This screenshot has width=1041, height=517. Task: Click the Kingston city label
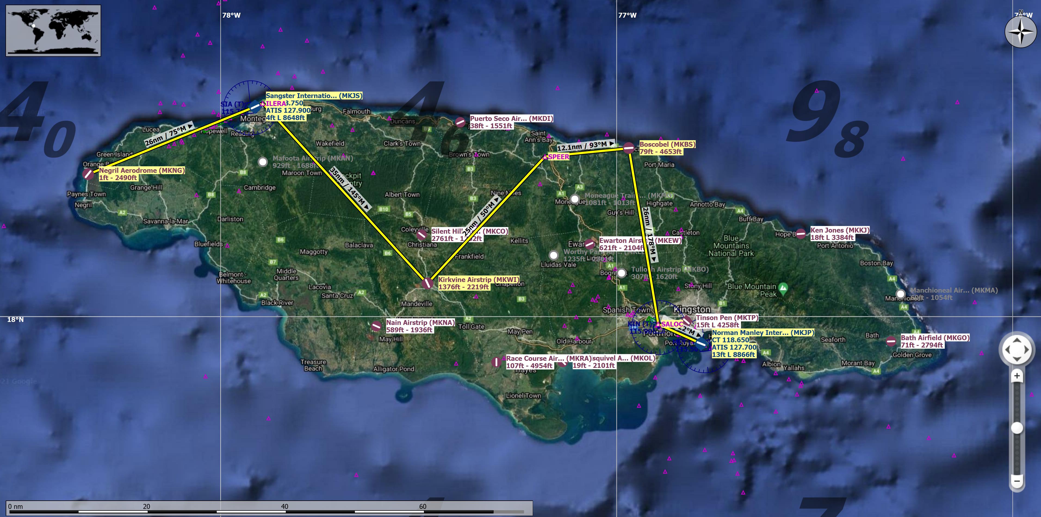click(692, 309)
